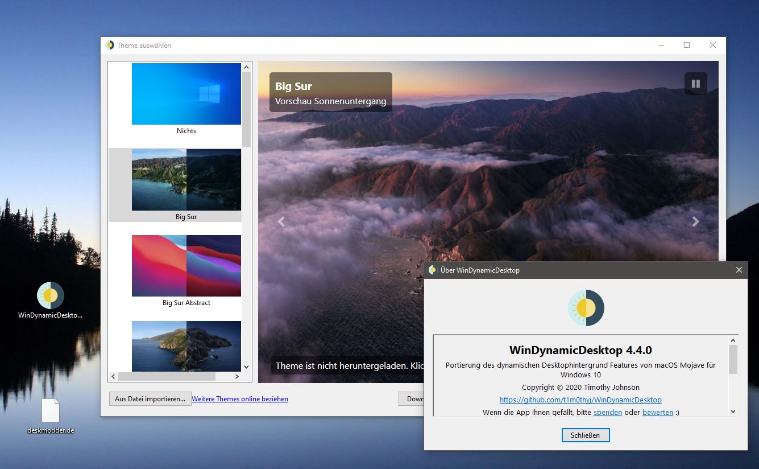759x469 pixels.
Task: Open the GitHub WinDynamicDesktop link
Action: click(x=580, y=400)
